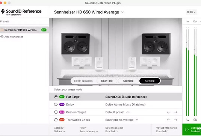Toggle the Calibration Enabled button
This screenshot has width=201, height=136.
[x=192, y=130]
